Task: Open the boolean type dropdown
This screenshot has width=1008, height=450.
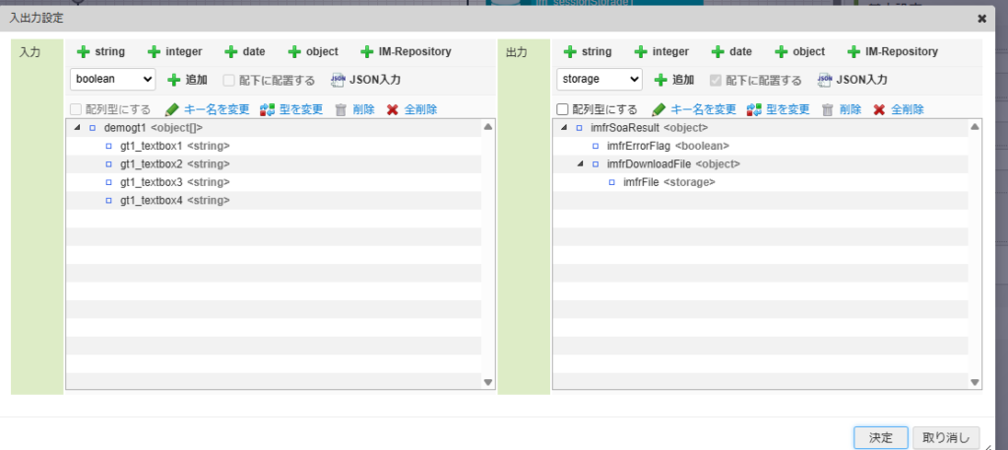Action: 113,79
